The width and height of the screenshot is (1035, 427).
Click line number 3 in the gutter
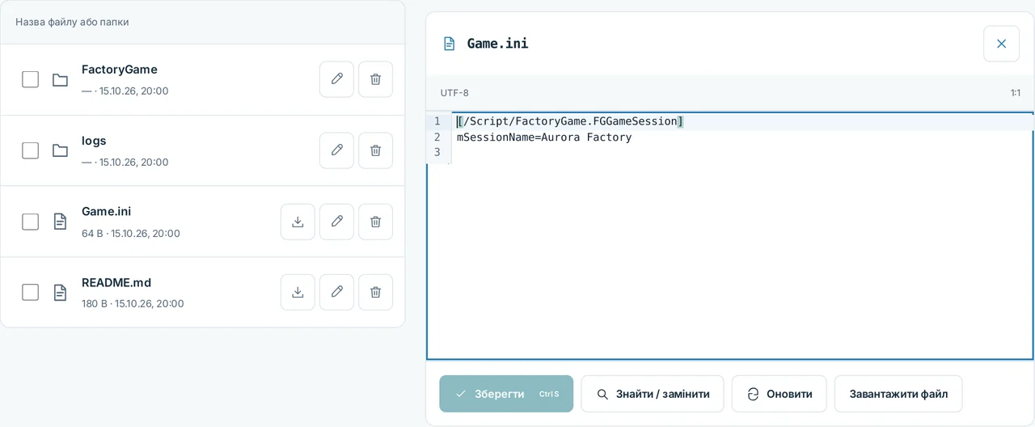437,152
